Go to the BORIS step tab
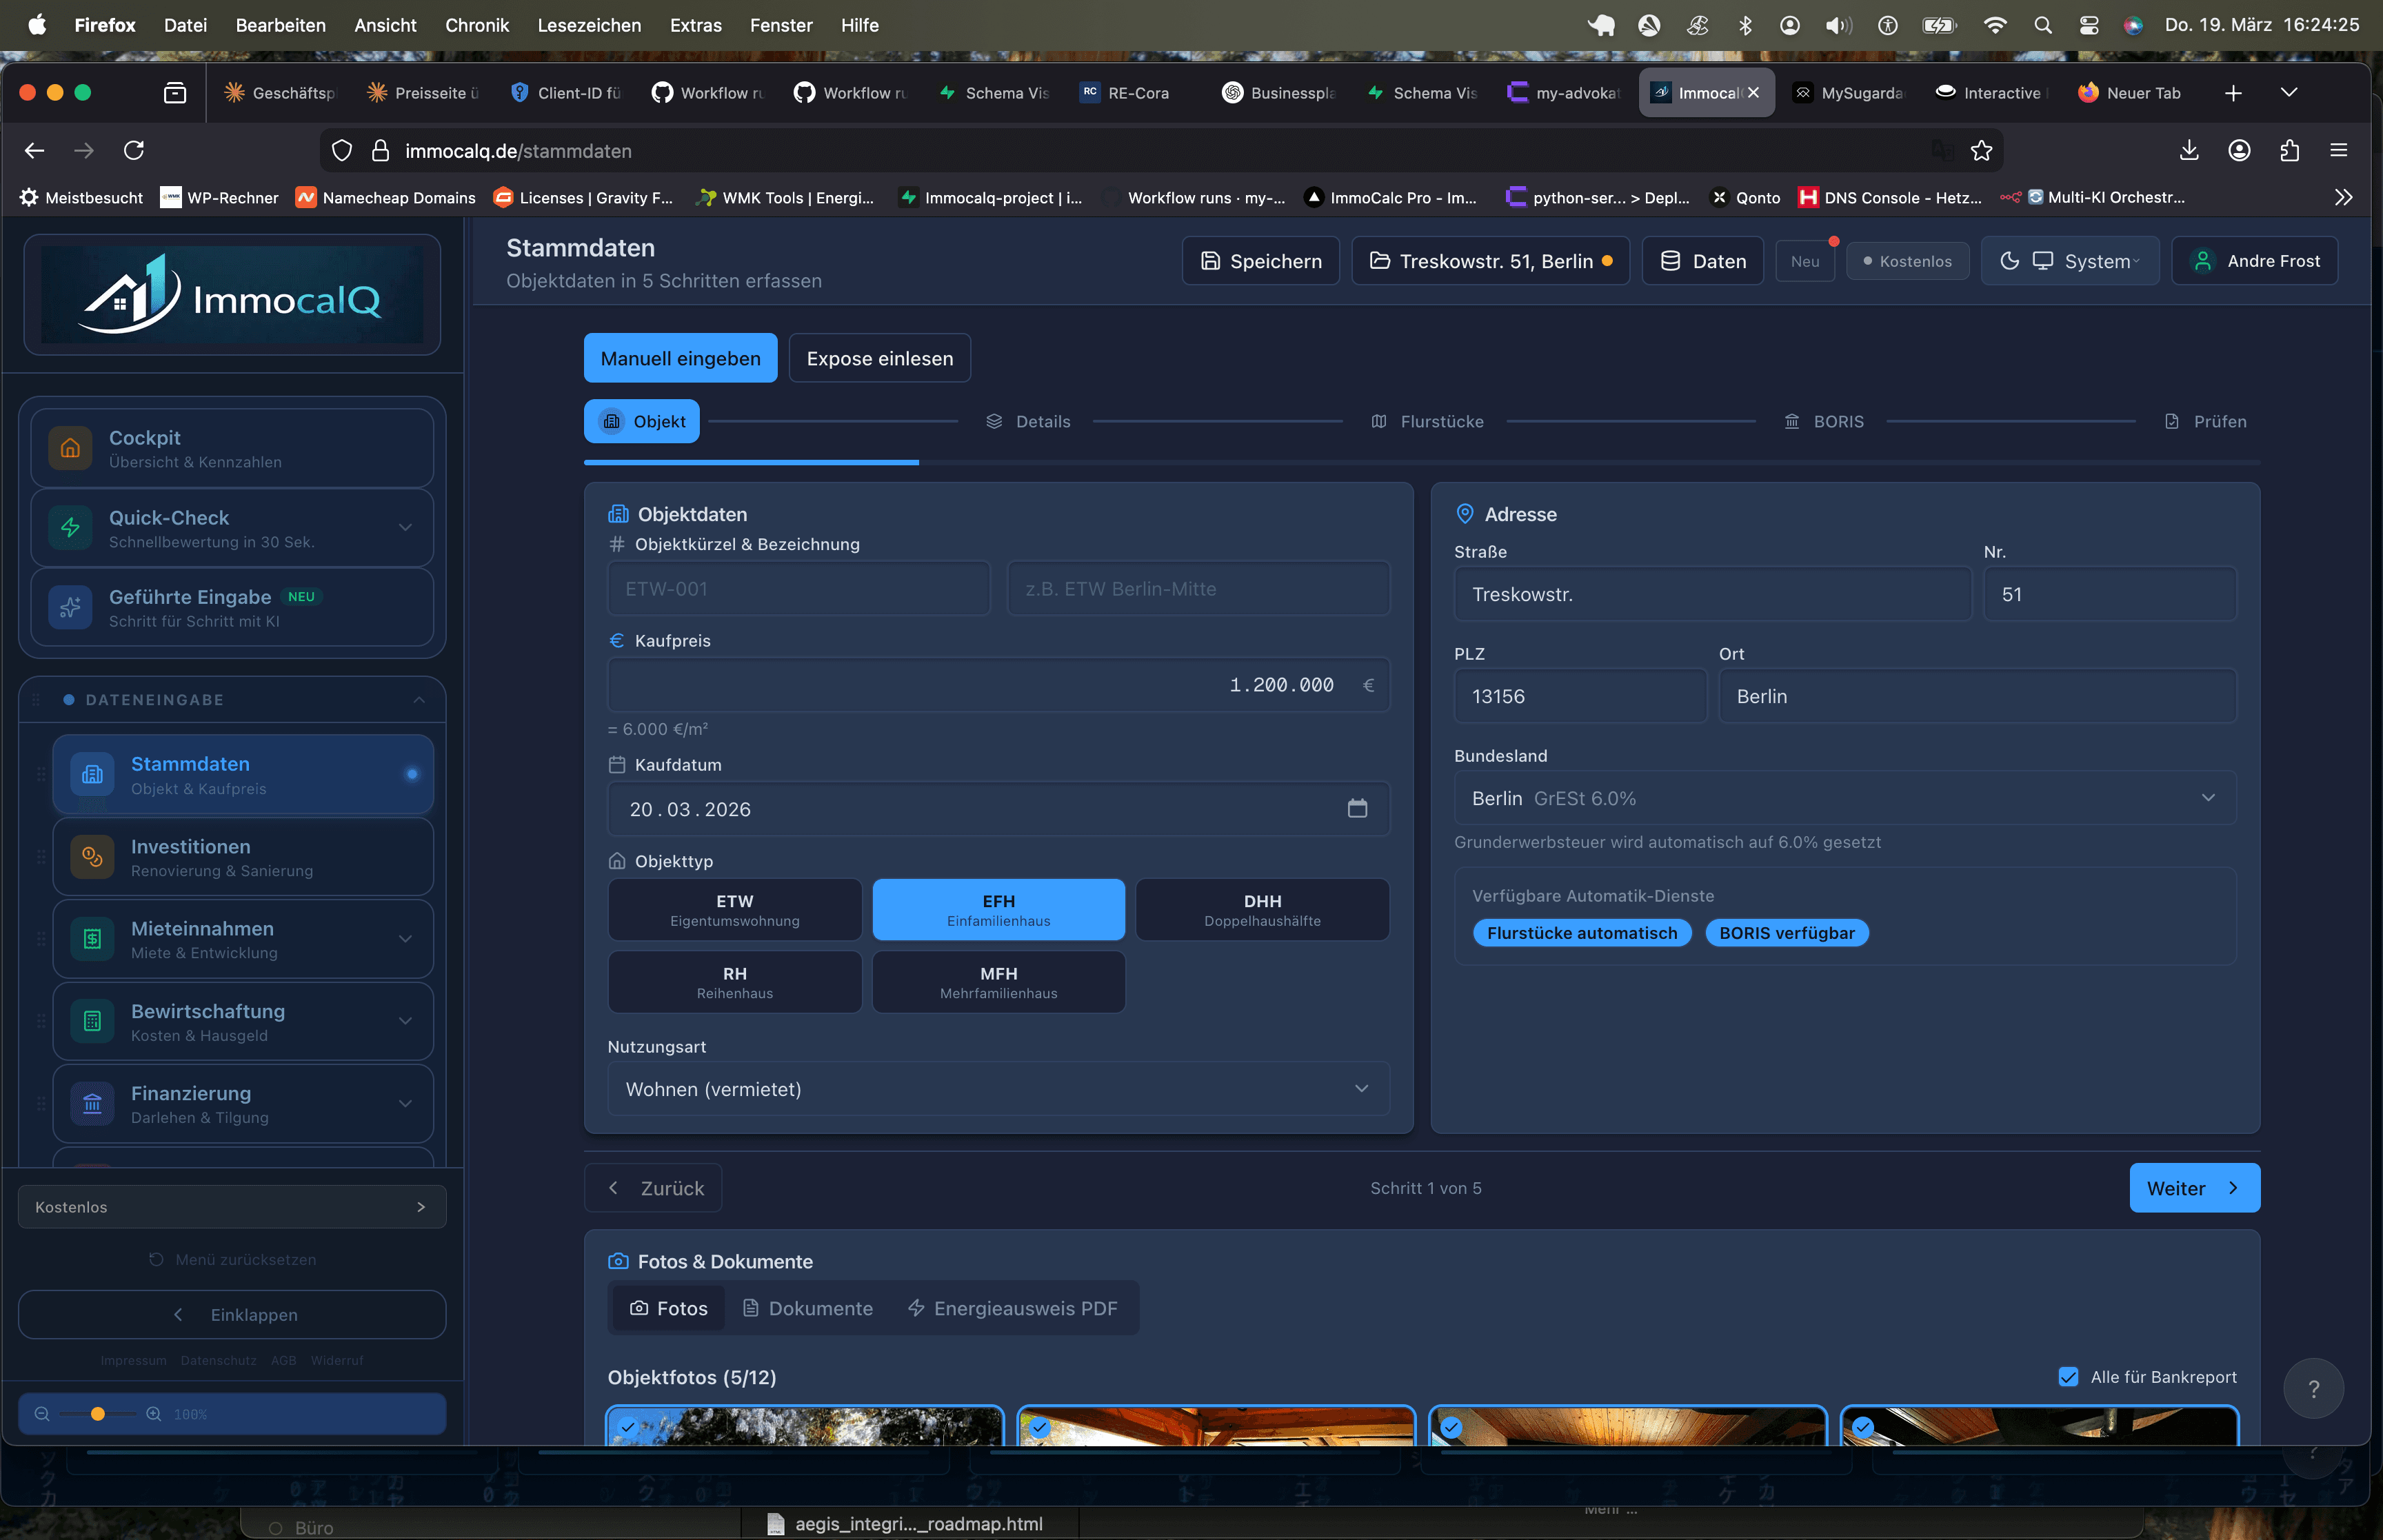 click(1825, 422)
